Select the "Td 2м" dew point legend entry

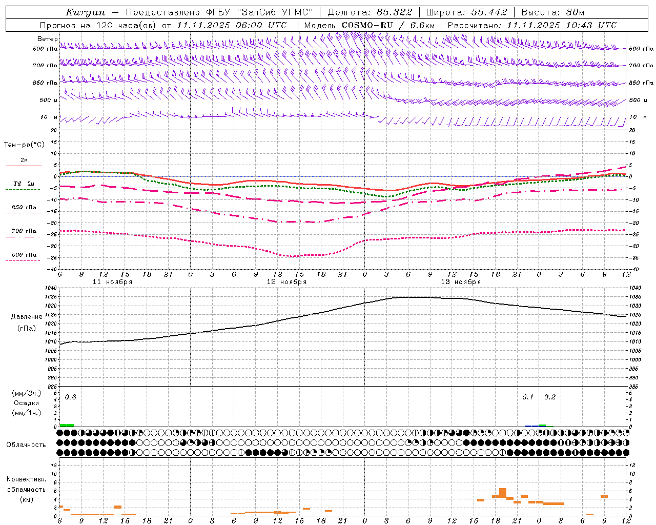pyautogui.click(x=24, y=184)
